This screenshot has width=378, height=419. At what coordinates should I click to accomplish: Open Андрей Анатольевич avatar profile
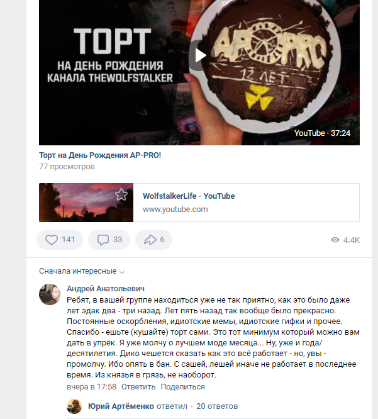tap(50, 294)
